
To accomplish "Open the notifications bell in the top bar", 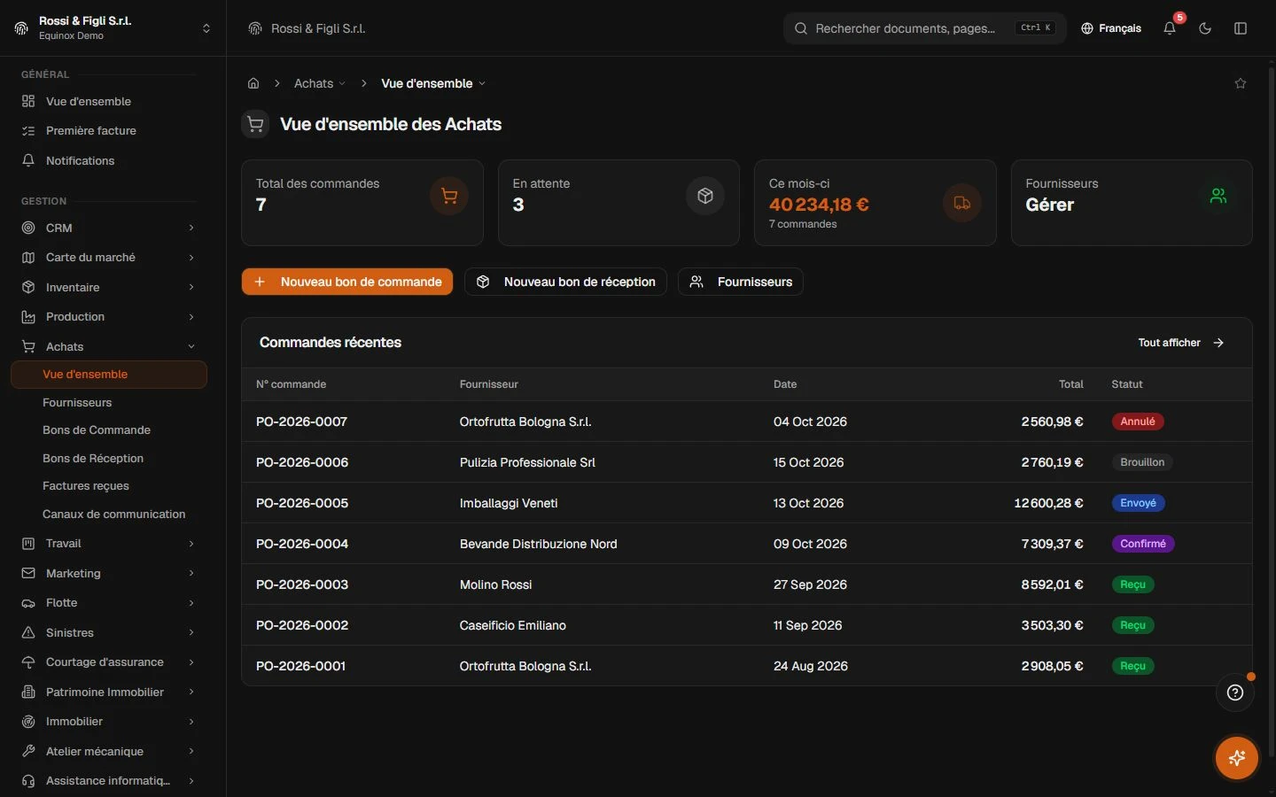I will point(1170,28).
